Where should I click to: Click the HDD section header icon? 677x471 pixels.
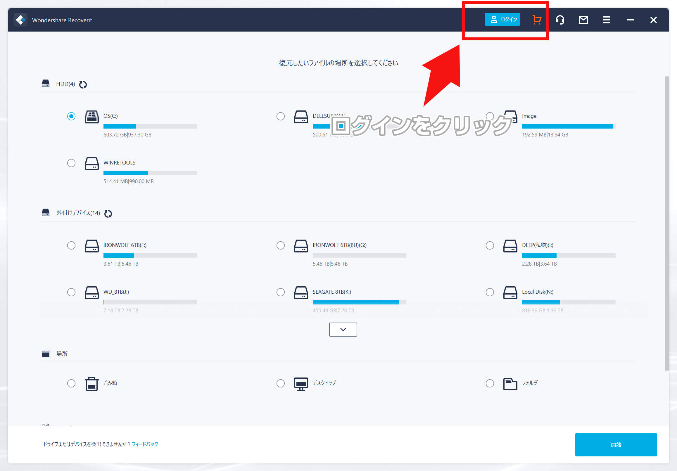point(46,84)
